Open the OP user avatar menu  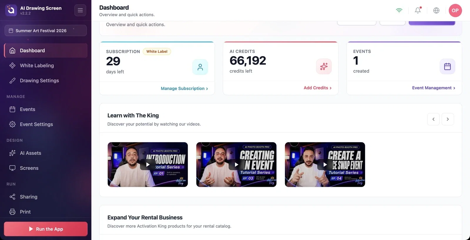coord(455,10)
